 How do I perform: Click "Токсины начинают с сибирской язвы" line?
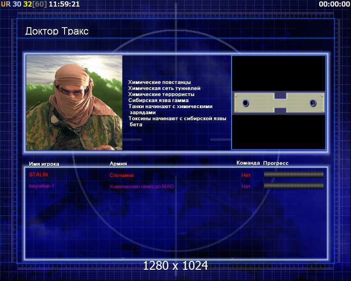coord(177,118)
